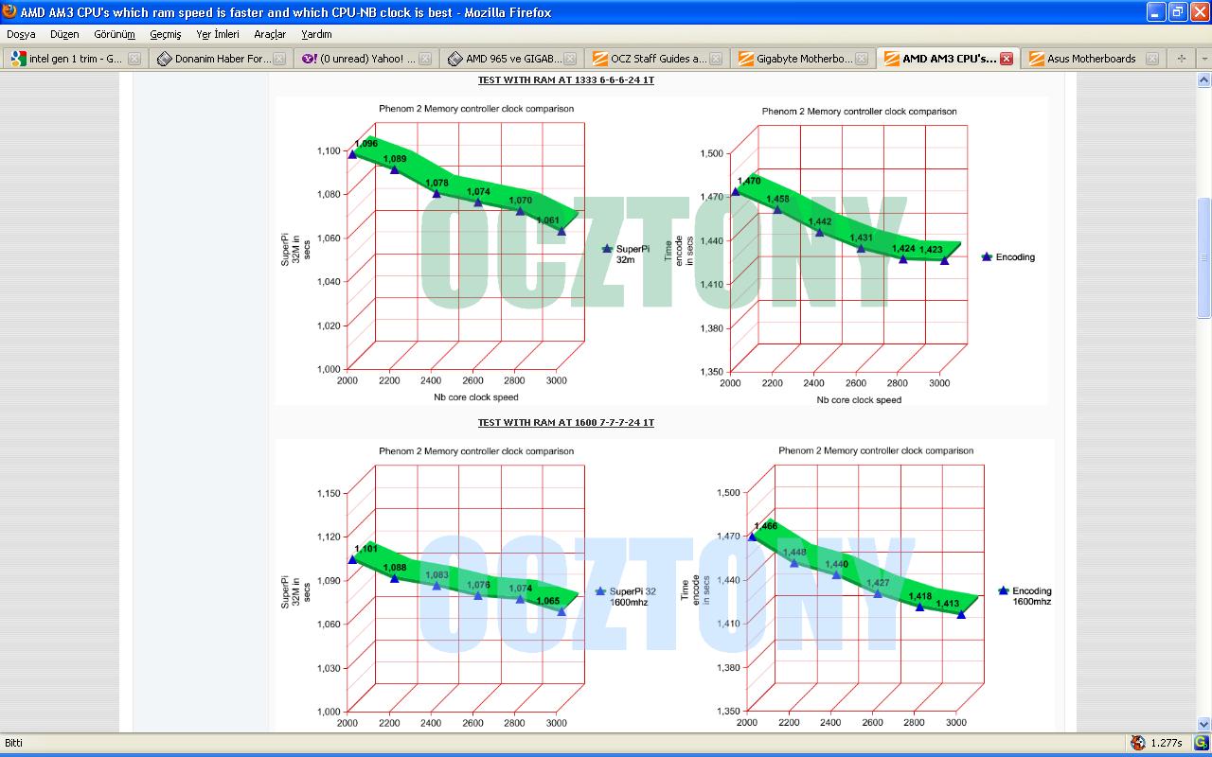Close the Yahoo (0 unread) tab

tap(425, 59)
